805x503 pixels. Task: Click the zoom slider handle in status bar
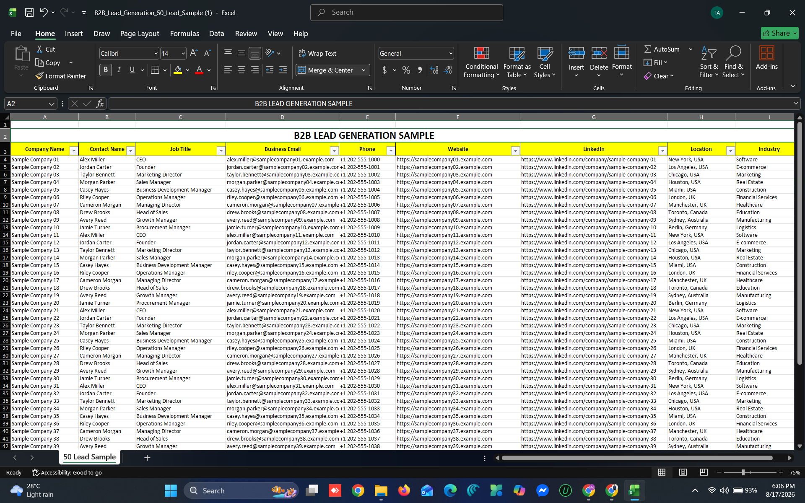tap(743, 472)
